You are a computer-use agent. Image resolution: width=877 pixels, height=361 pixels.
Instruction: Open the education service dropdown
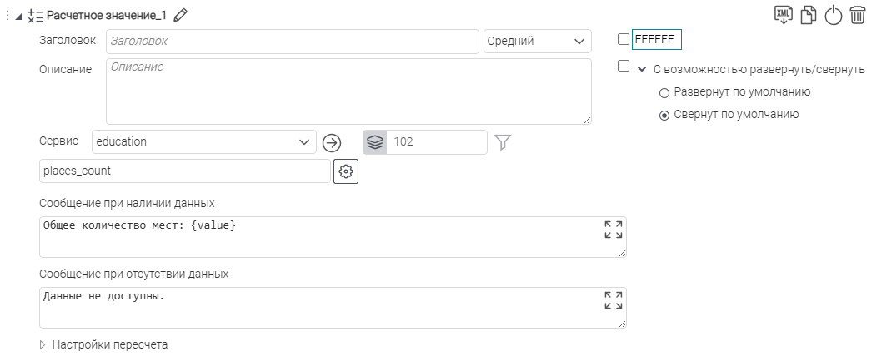(203, 142)
